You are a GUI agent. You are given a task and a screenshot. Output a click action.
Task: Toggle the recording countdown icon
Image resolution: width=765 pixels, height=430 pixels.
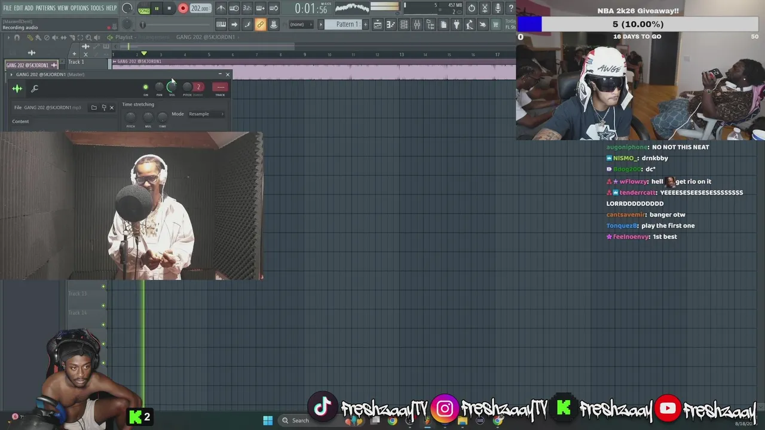[x=247, y=8]
